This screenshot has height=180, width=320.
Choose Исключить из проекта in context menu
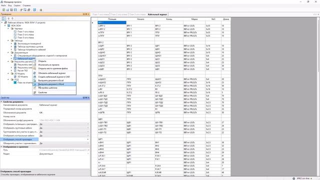point(49,64)
